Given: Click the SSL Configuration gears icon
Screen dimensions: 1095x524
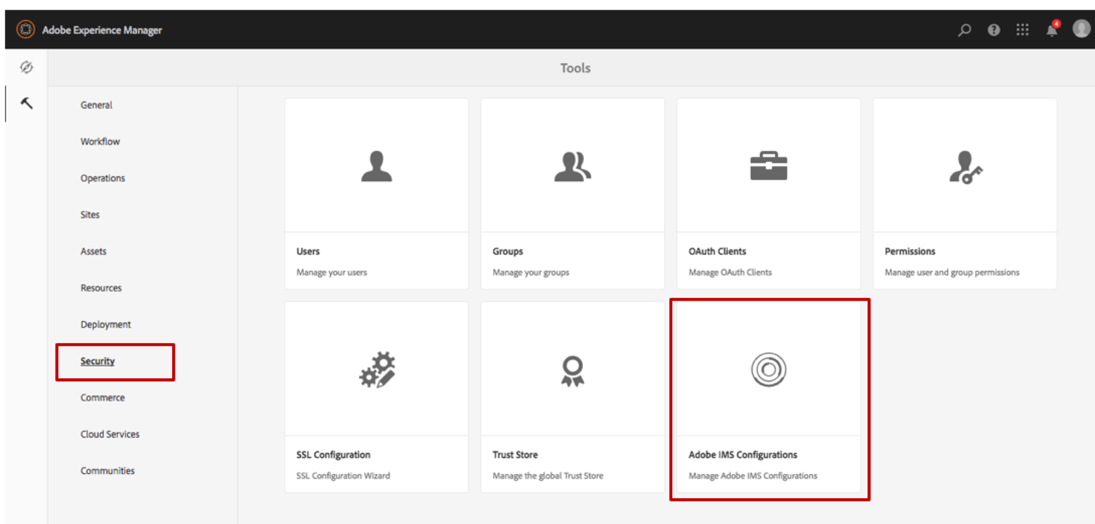Looking at the screenshot, I should click(x=377, y=370).
